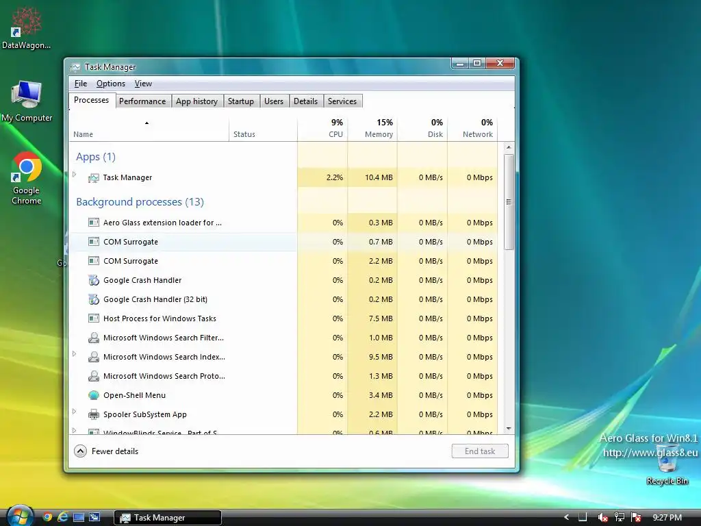Switch to the Users tab
This screenshot has width=701, height=526.
click(x=274, y=101)
